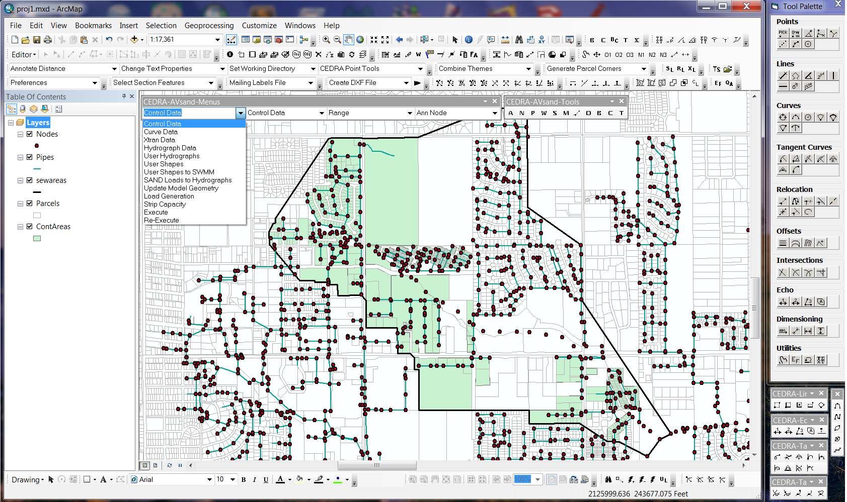Click List By Drawing Order icon
This screenshot has width=847, height=502.
click(x=12, y=109)
